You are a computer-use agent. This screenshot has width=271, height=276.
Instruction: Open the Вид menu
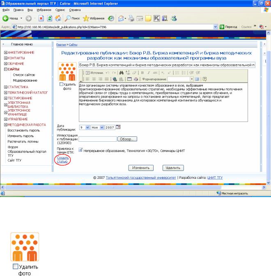30,10
